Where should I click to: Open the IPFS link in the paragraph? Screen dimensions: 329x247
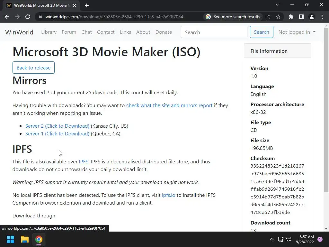84,162
